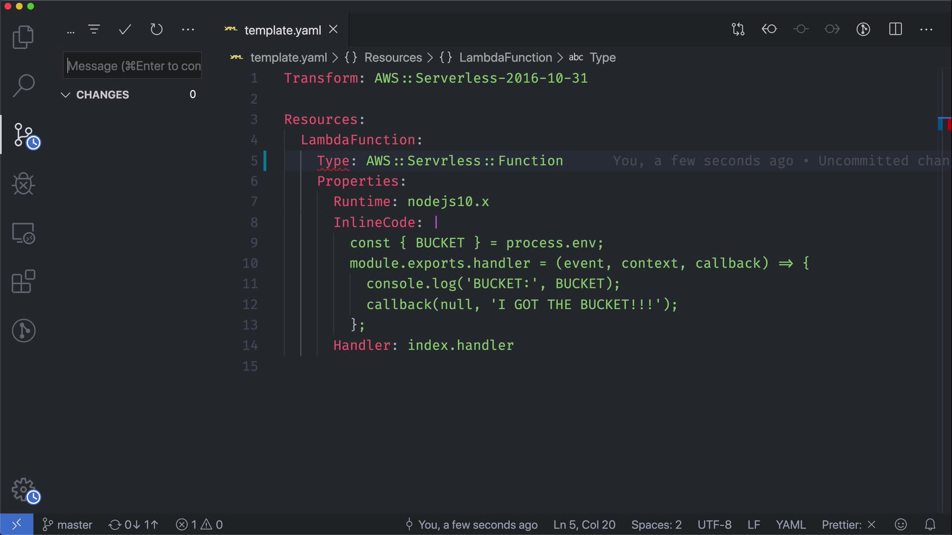
Task: Select YAML language mode in status bar
Action: tap(790, 525)
